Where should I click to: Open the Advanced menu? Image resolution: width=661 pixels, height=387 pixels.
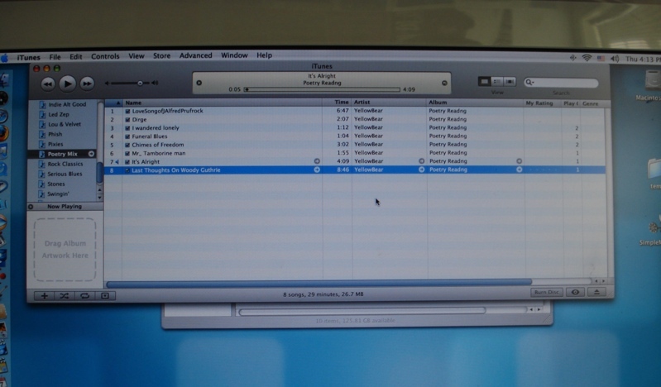click(195, 55)
